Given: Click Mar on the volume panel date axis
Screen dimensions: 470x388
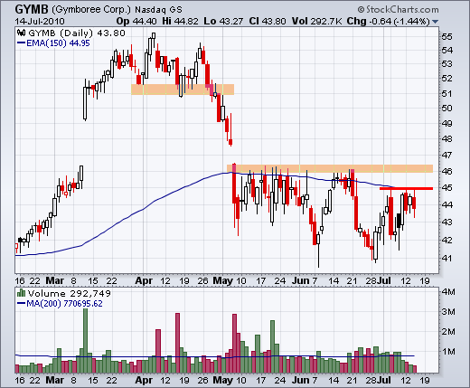Looking at the screenshot, I should (x=54, y=381).
